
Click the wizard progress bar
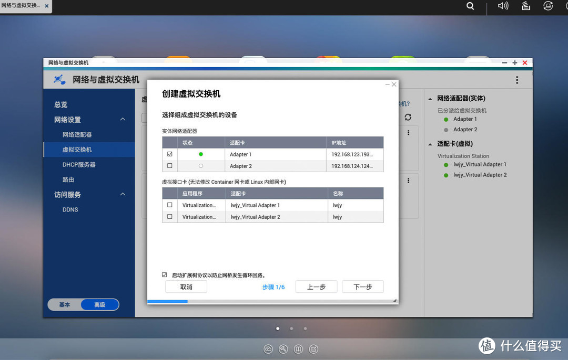point(272,301)
